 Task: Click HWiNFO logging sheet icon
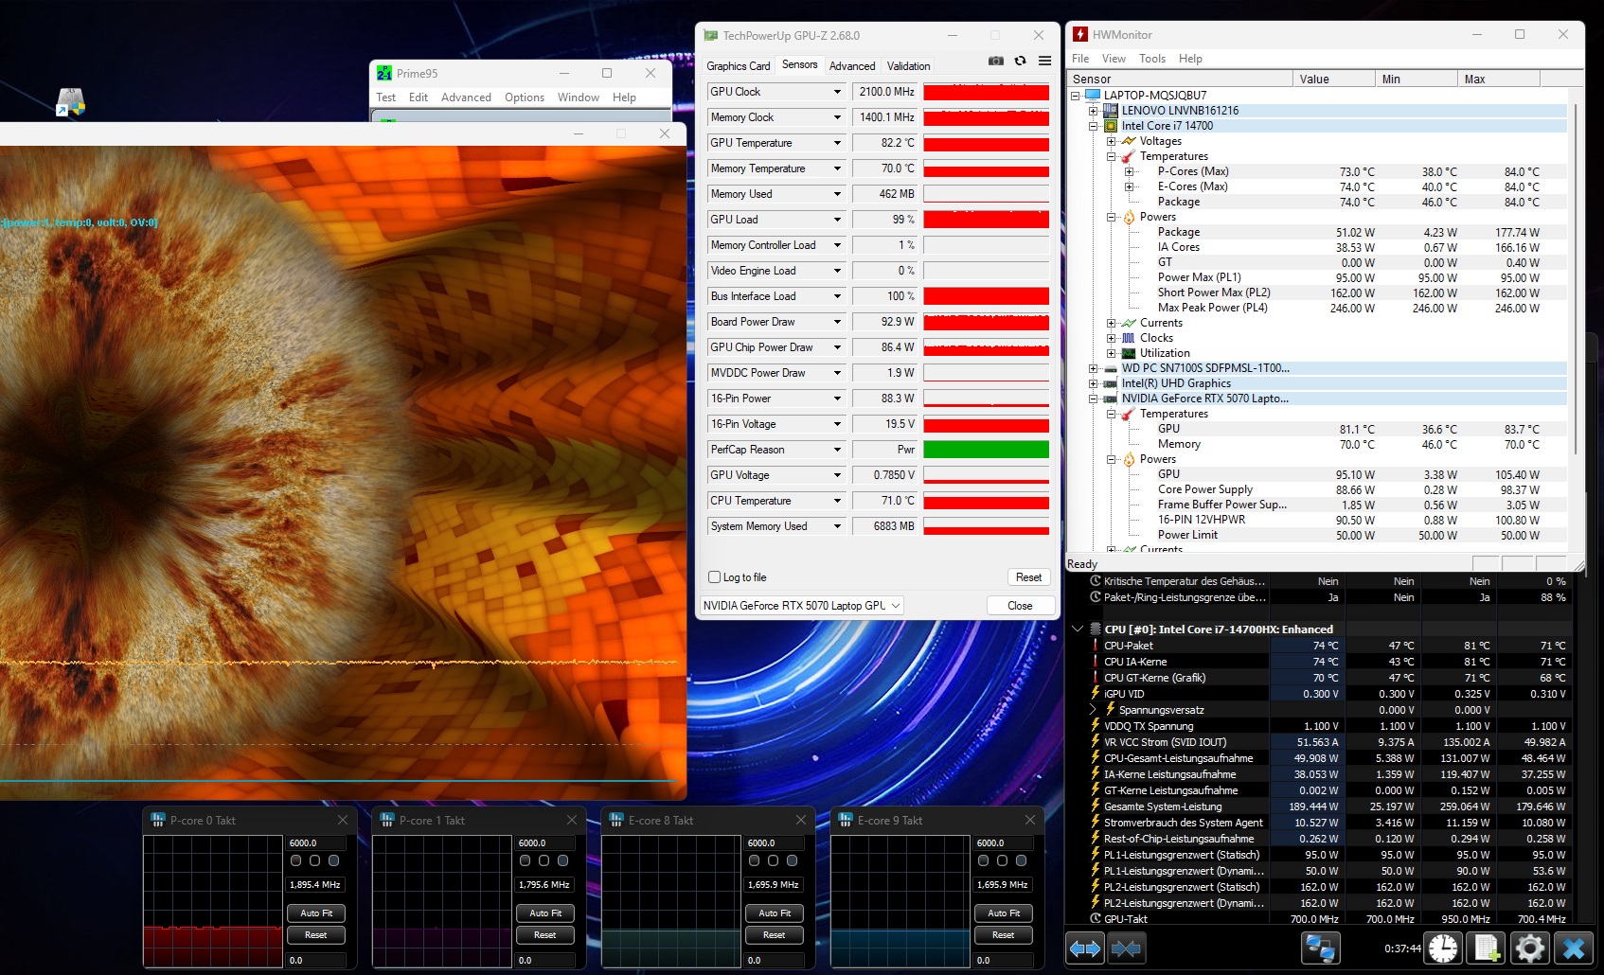pos(1487,948)
